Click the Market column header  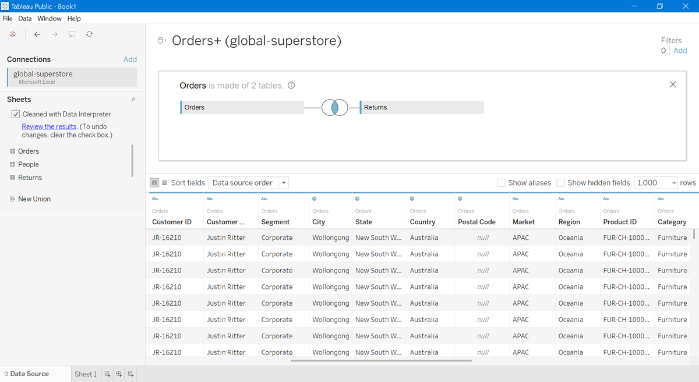524,222
